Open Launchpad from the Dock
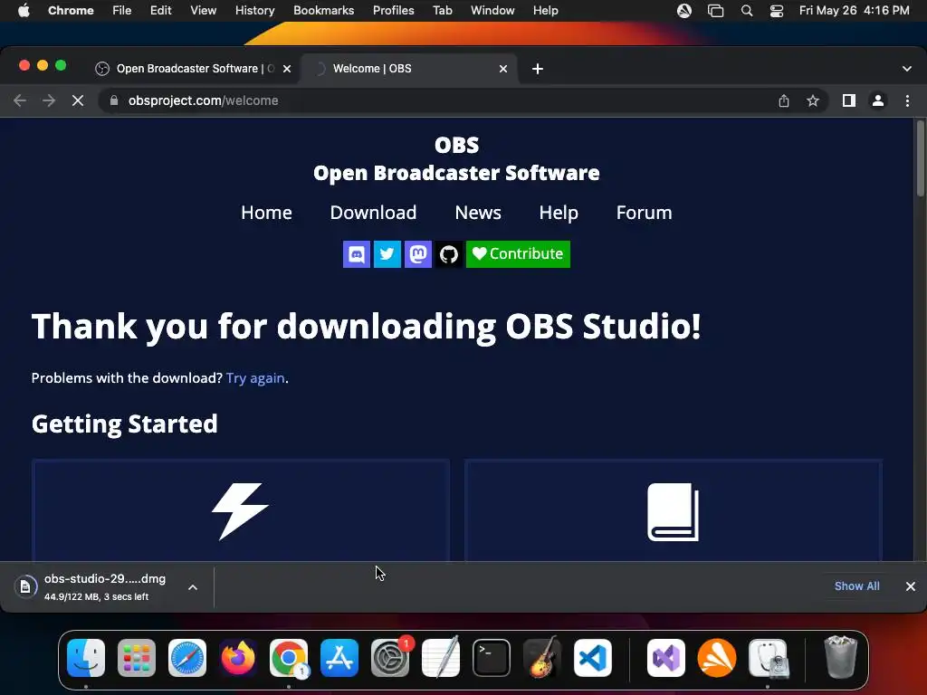The width and height of the screenshot is (927, 695). (137, 658)
